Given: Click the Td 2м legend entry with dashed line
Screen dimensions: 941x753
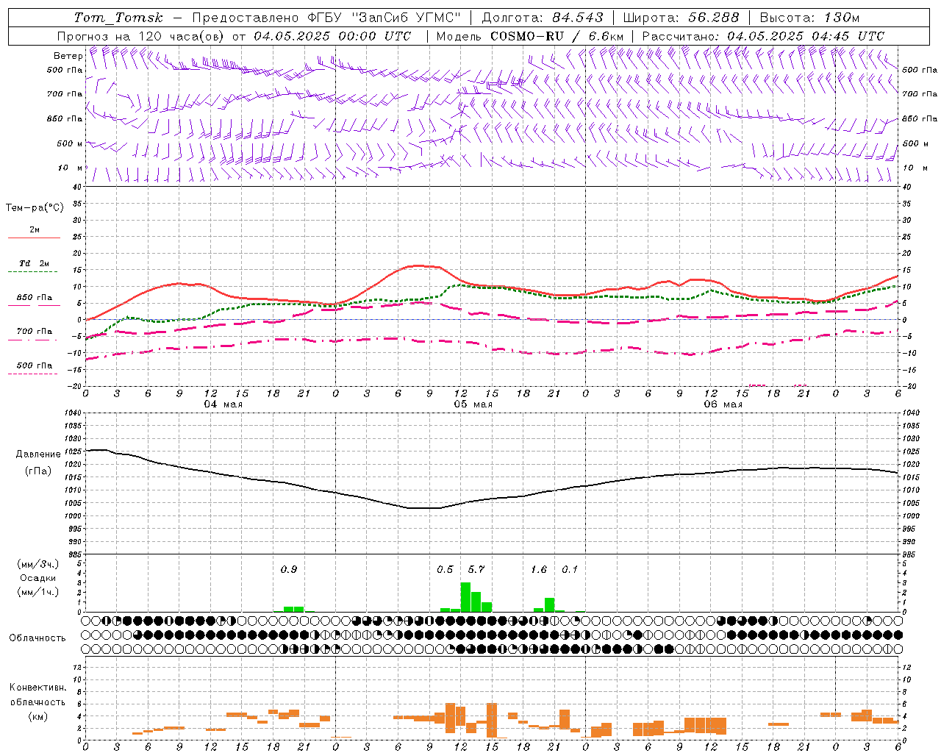Looking at the screenshot, I should (x=34, y=267).
